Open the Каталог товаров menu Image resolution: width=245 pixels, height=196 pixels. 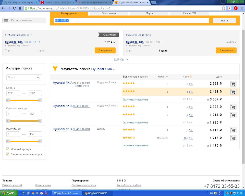coord(24,20)
